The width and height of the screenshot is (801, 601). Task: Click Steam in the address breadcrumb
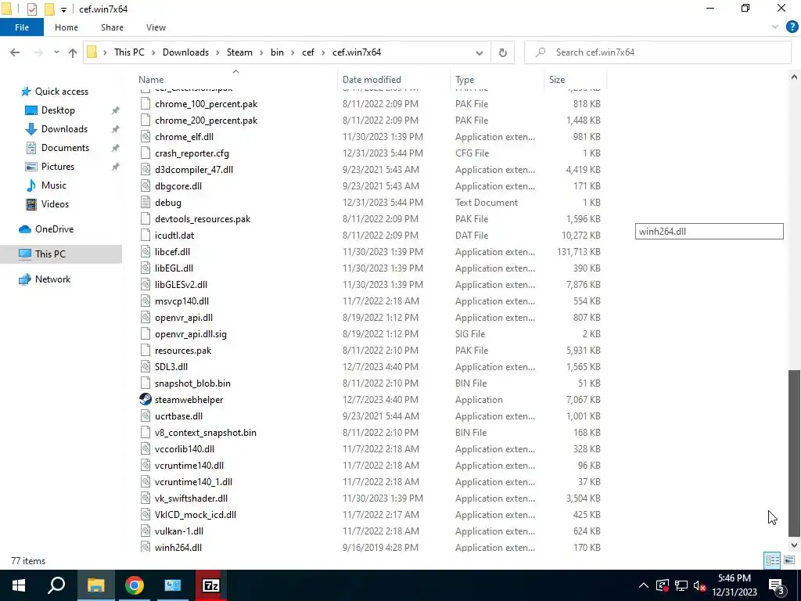pos(239,52)
